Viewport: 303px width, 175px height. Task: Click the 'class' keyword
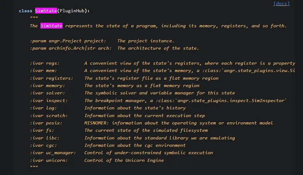pyautogui.click(x=25, y=11)
